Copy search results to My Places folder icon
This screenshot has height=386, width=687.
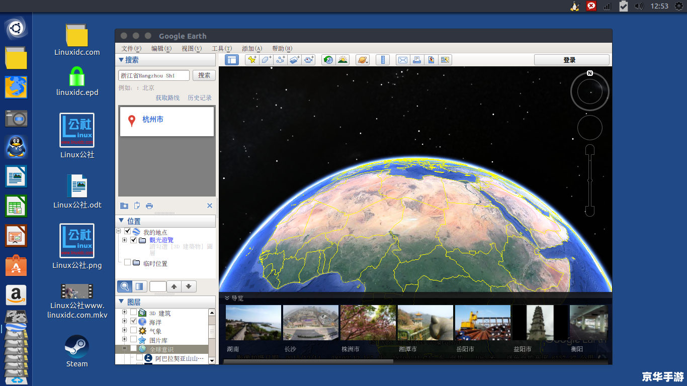[124, 206]
